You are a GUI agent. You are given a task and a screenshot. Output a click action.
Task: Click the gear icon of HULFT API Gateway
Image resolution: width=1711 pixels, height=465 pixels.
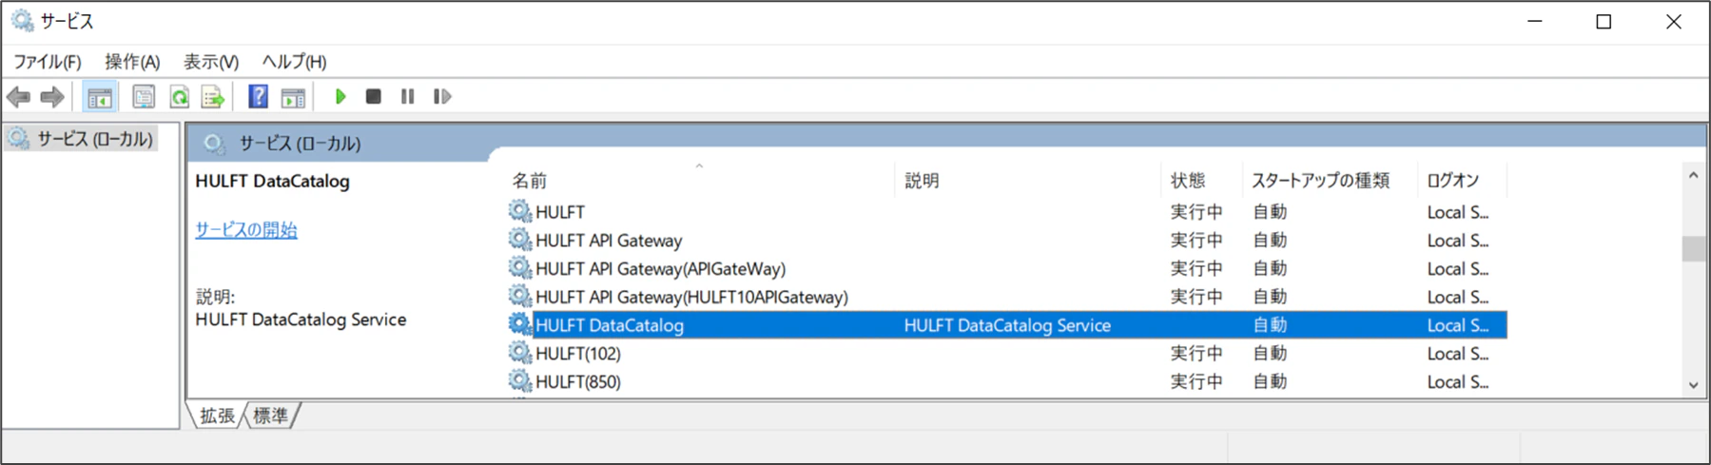click(519, 240)
